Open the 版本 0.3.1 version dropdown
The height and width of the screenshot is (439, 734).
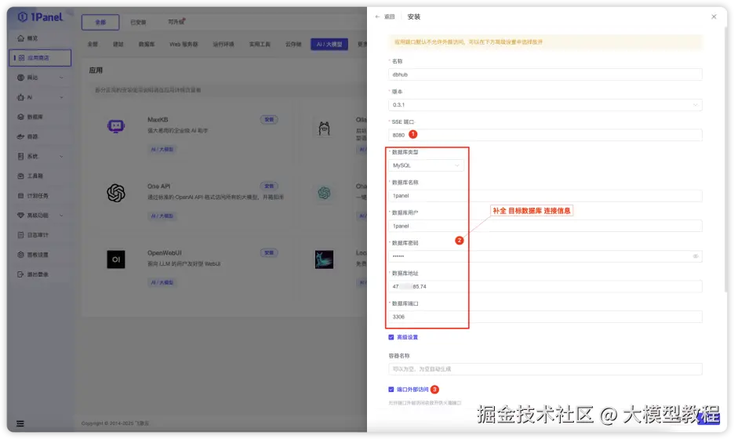tap(545, 105)
